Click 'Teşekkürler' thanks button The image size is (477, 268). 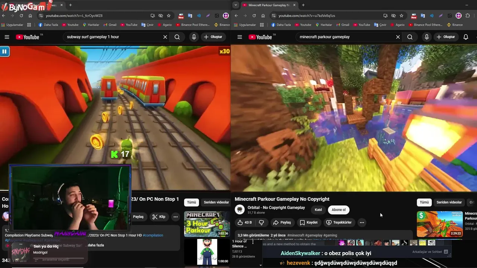[x=339, y=222]
